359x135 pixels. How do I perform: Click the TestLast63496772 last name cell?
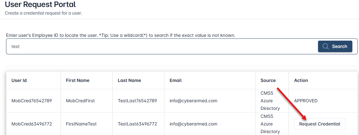[x=137, y=124]
